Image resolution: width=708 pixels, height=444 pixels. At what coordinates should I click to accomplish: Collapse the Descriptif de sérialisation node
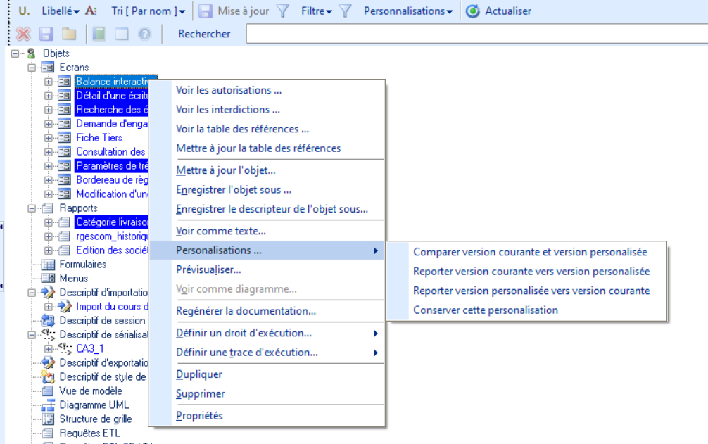tap(32, 334)
